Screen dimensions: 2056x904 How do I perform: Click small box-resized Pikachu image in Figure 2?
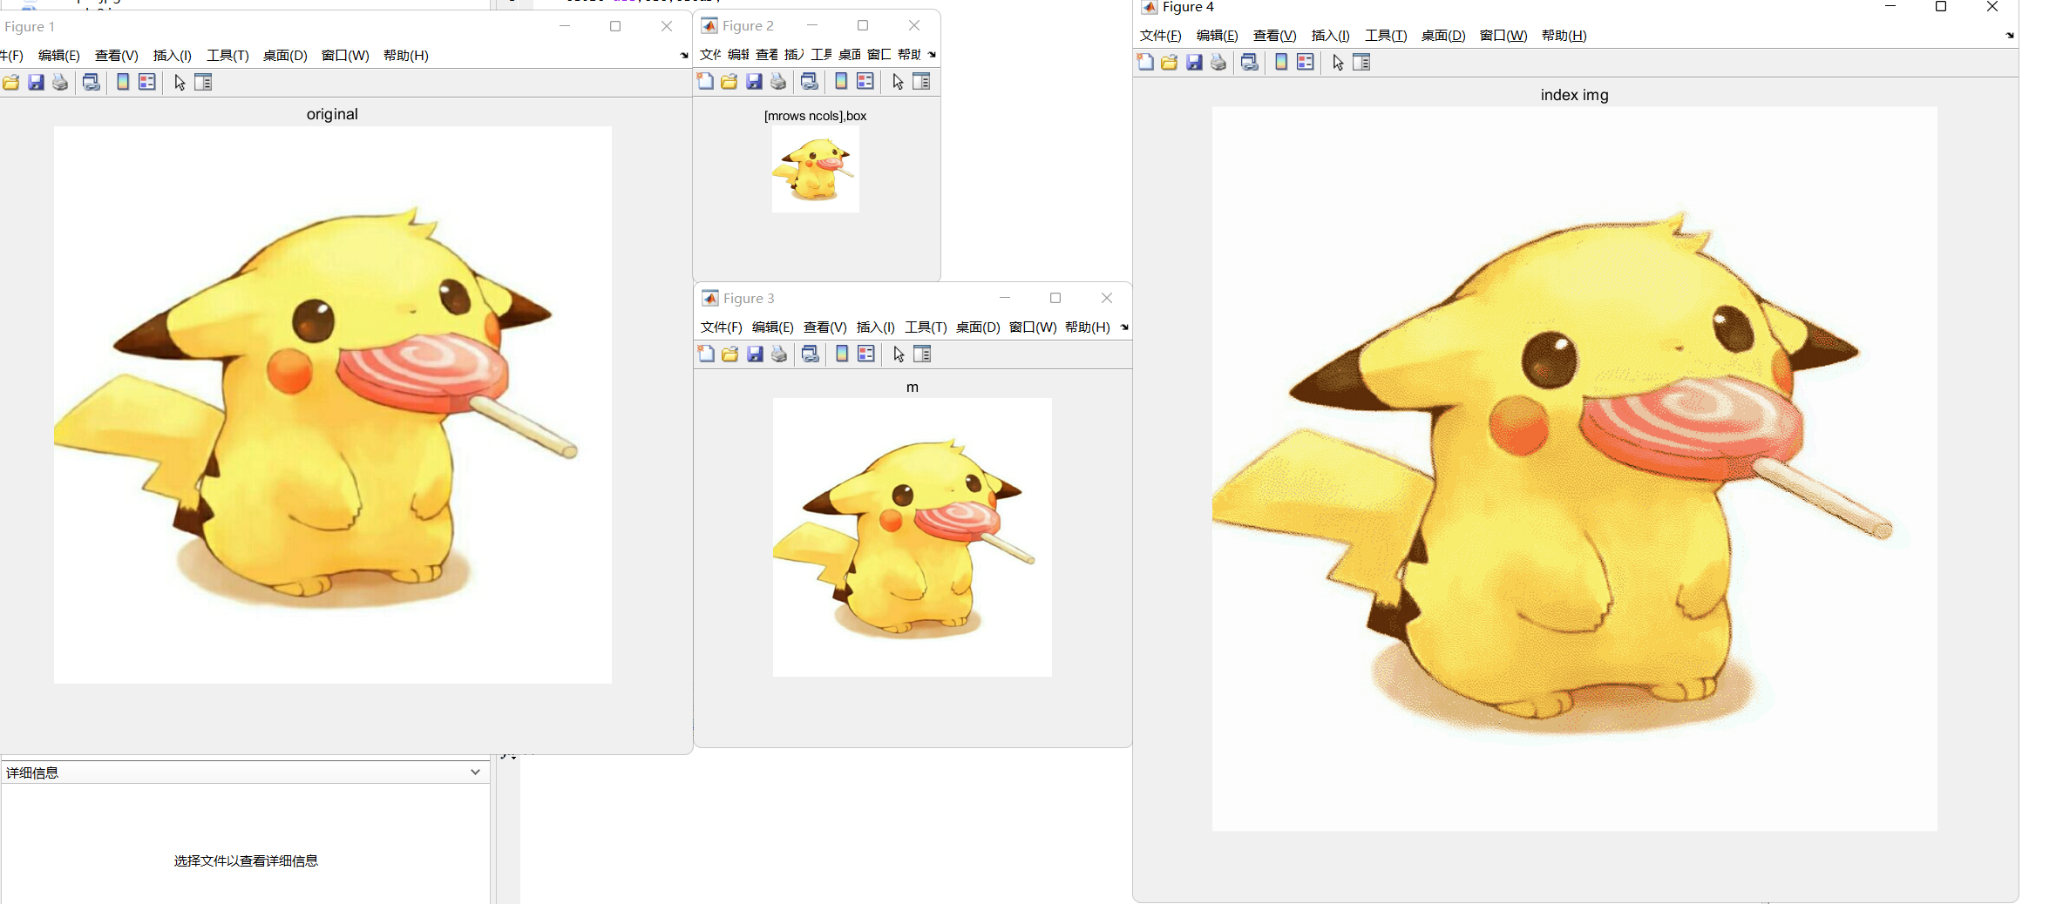(x=816, y=169)
